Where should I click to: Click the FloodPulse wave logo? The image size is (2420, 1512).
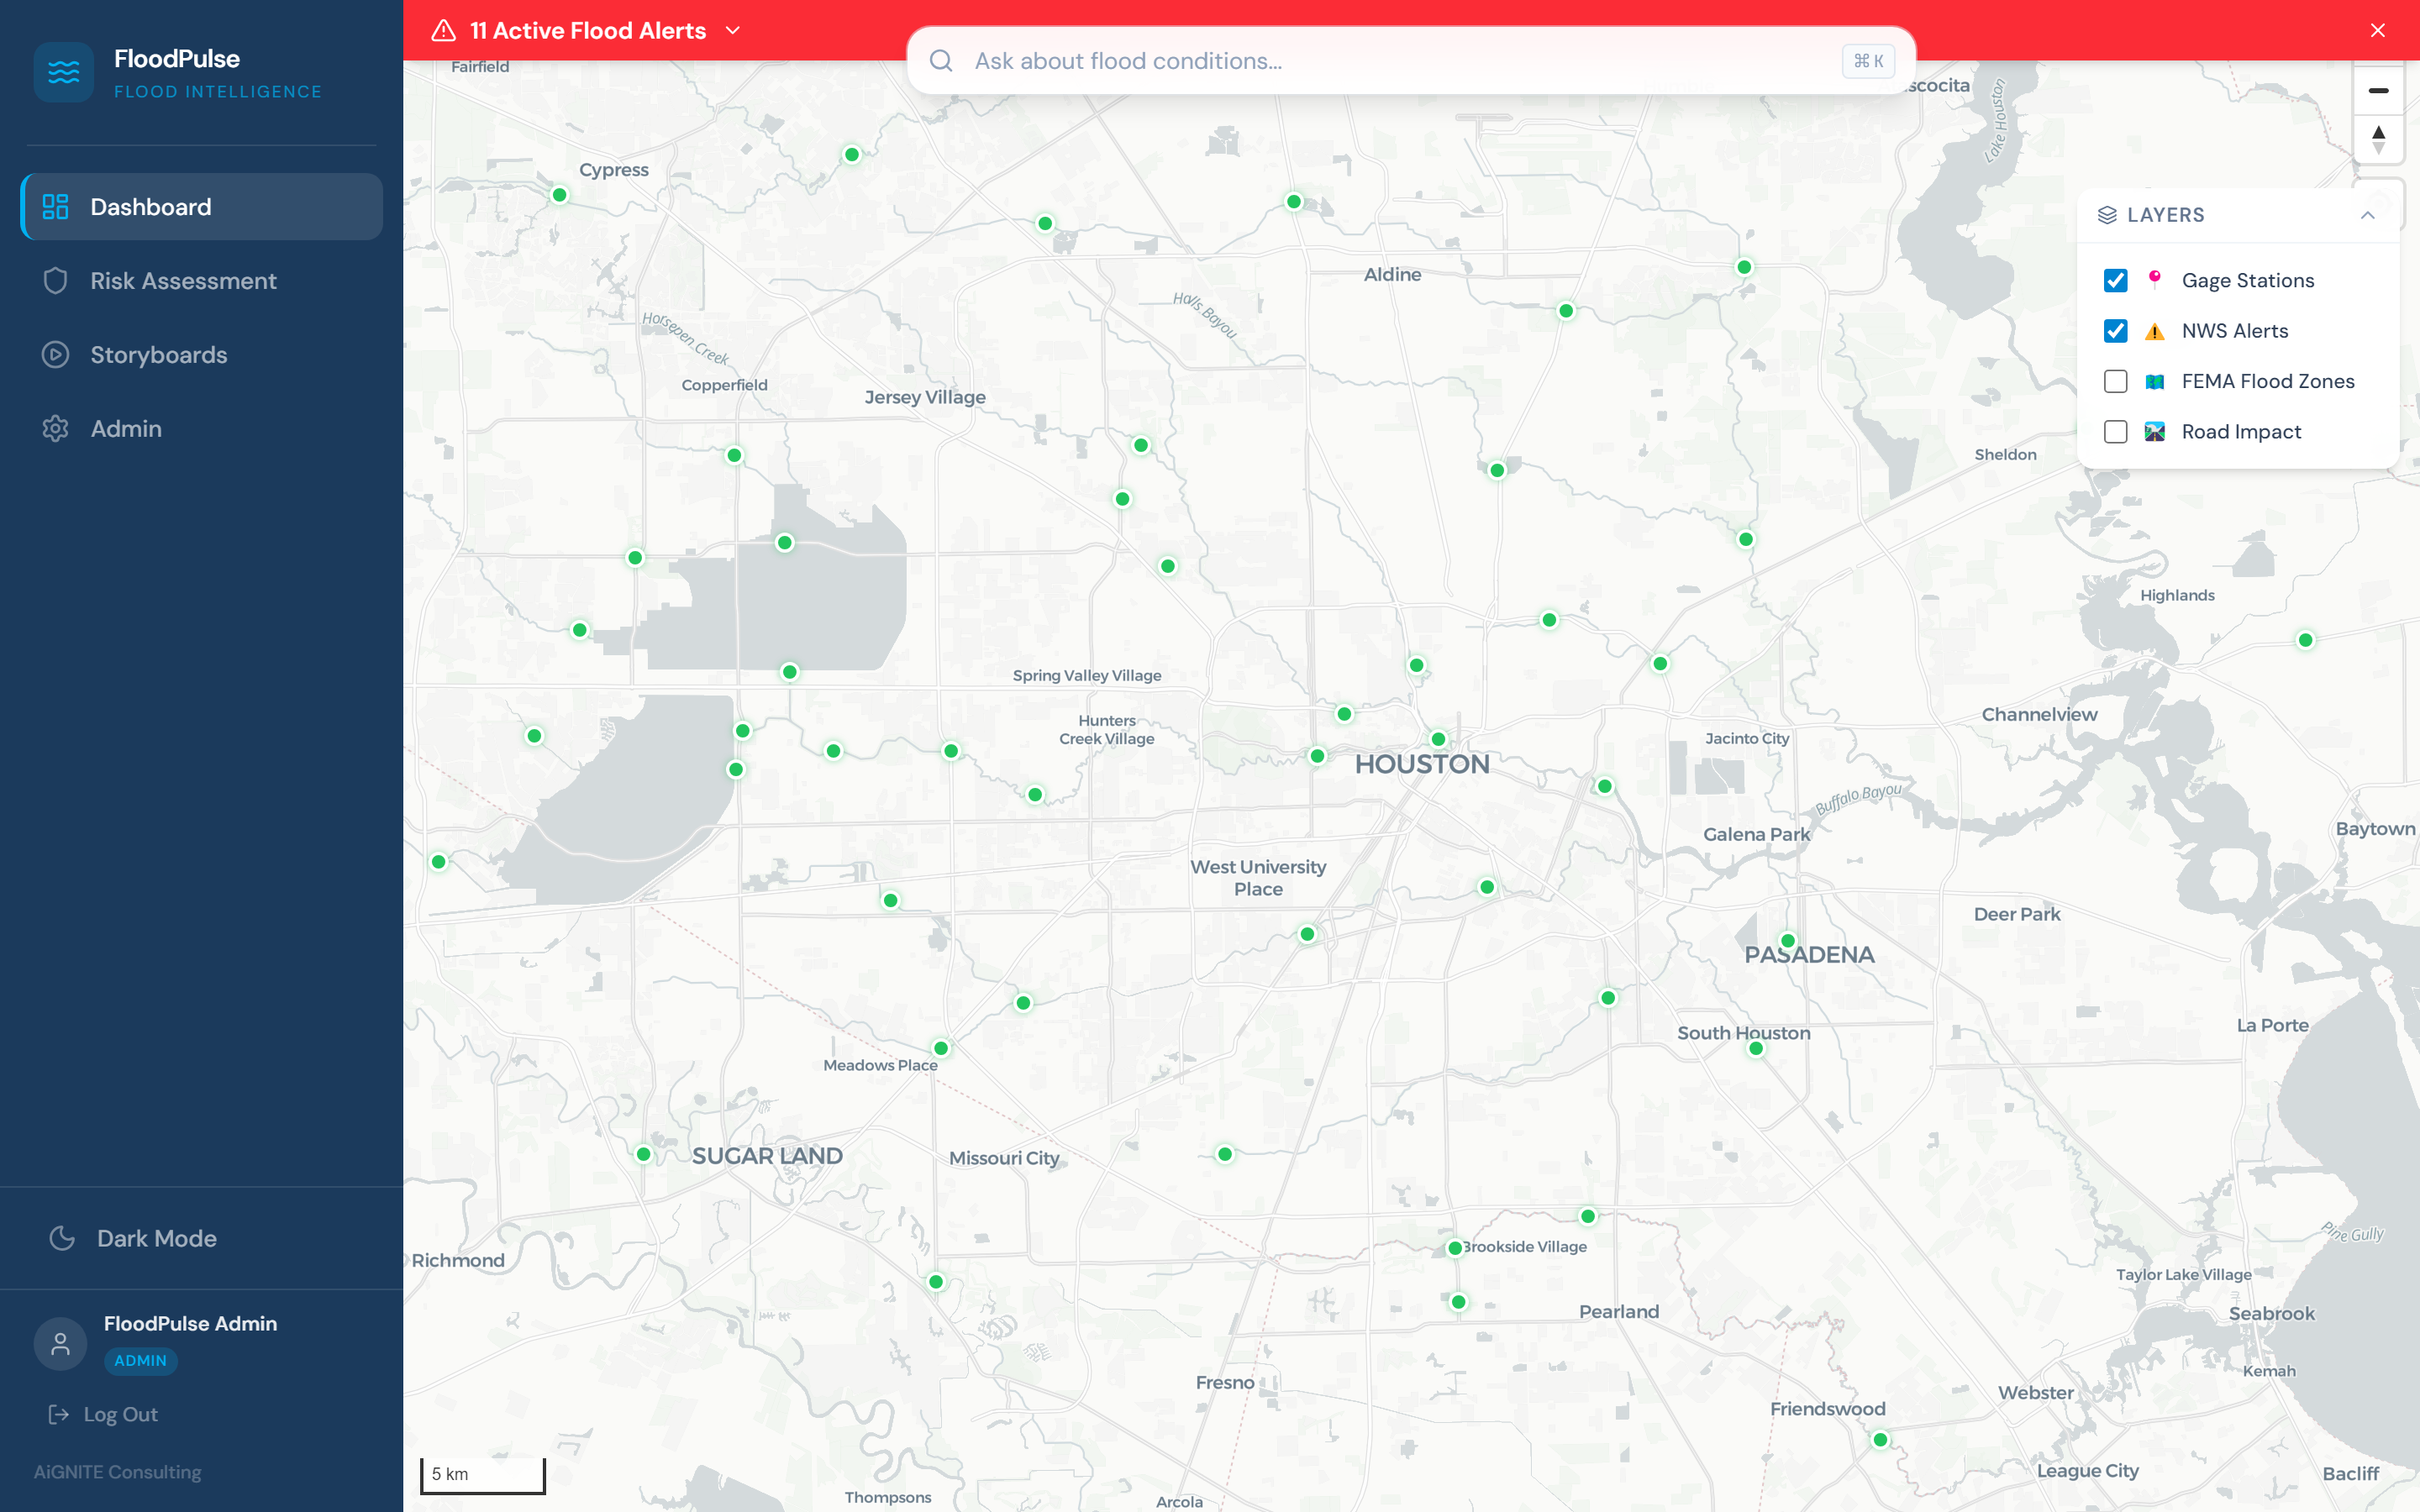point(64,71)
